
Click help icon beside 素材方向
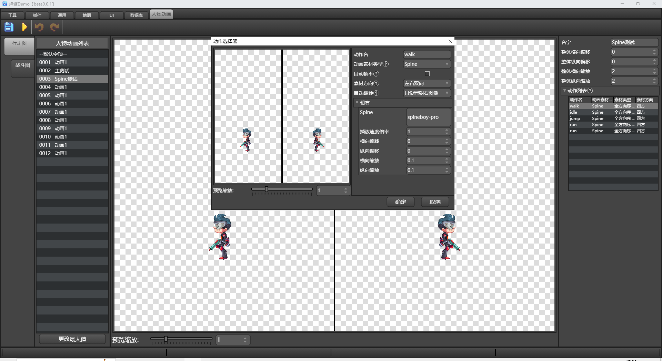click(377, 83)
